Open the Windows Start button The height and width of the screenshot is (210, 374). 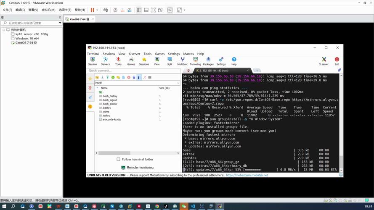tap(4, 206)
